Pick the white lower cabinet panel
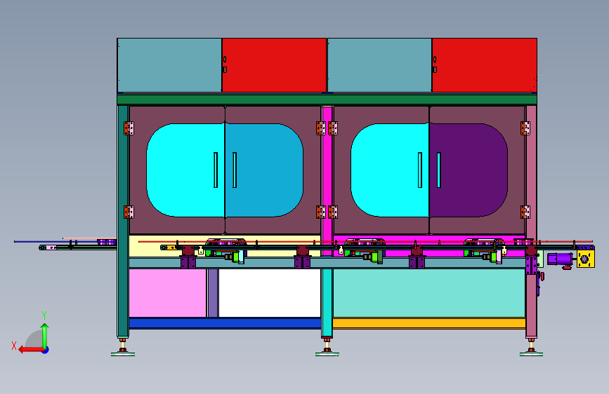This screenshot has height=394, width=609. [x=270, y=293]
